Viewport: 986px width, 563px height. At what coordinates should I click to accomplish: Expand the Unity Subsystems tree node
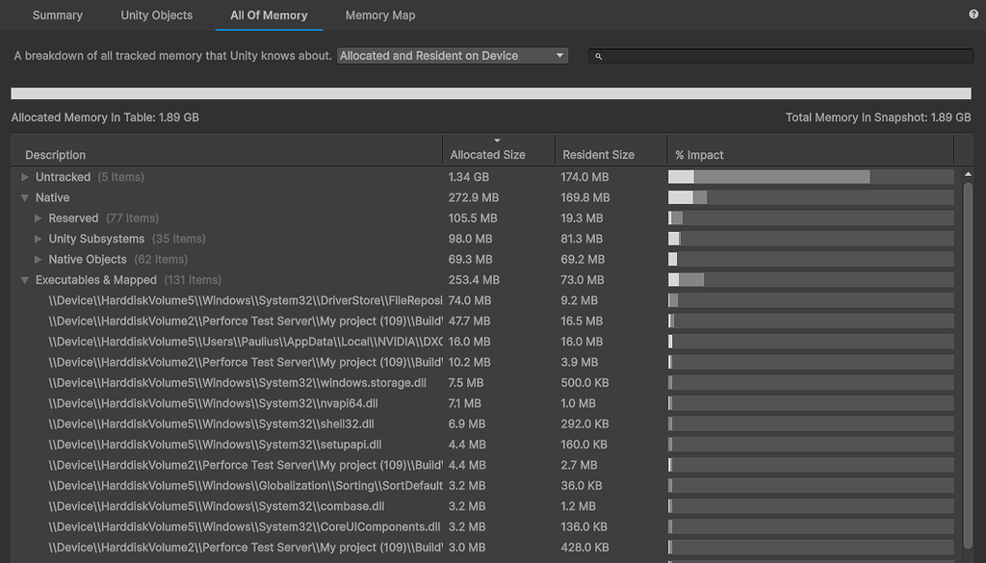pyautogui.click(x=37, y=238)
